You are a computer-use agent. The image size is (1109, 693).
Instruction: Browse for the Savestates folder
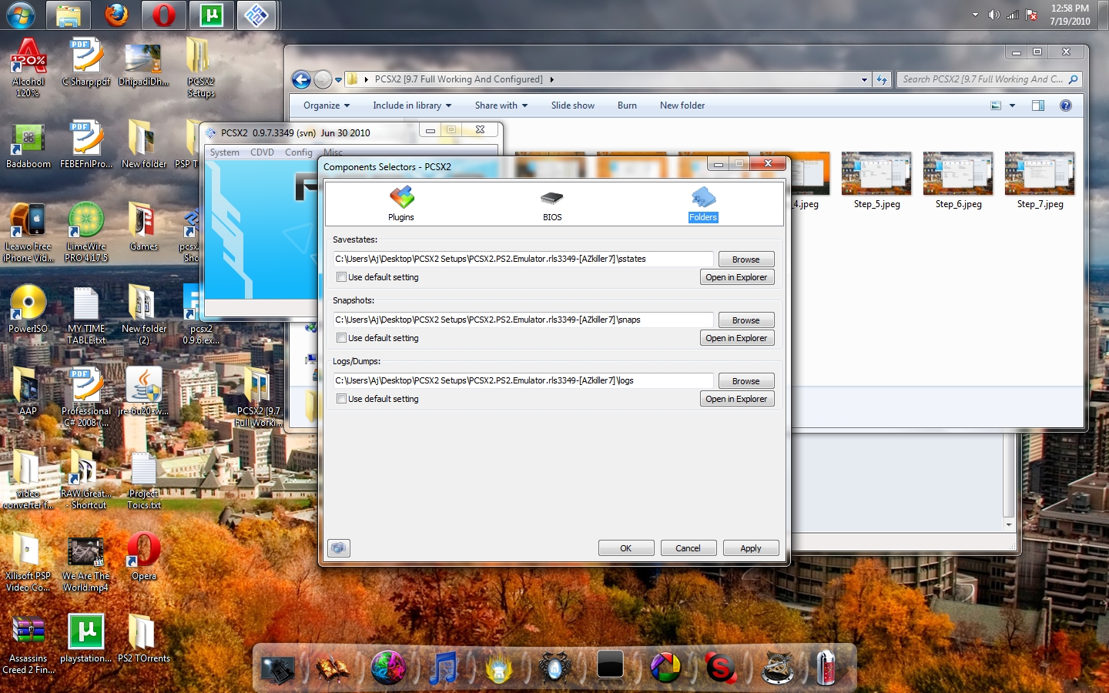(745, 259)
